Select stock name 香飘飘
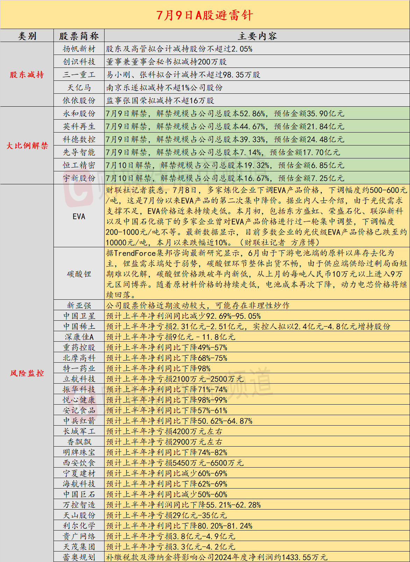The width and height of the screenshot is (410, 562). [79, 442]
